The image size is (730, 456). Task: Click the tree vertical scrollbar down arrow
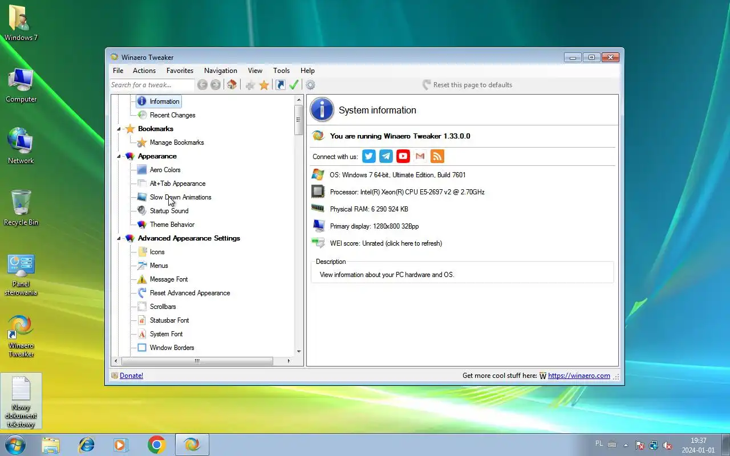click(299, 352)
